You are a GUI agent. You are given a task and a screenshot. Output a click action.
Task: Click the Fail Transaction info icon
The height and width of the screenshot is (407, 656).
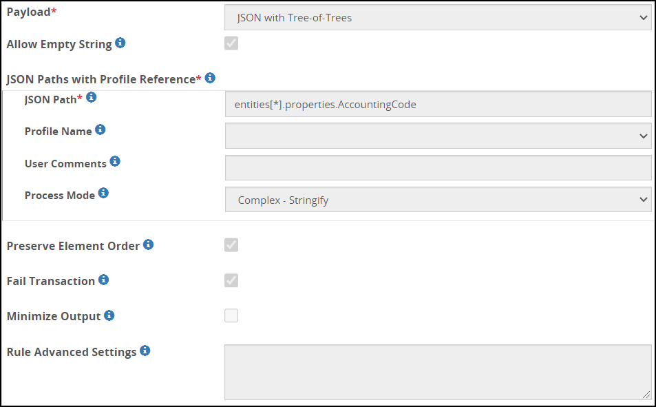(x=103, y=280)
